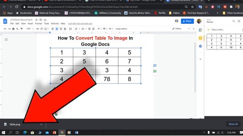Open the View menu
This screenshot has height=136, width=243.
pos(24,23)
